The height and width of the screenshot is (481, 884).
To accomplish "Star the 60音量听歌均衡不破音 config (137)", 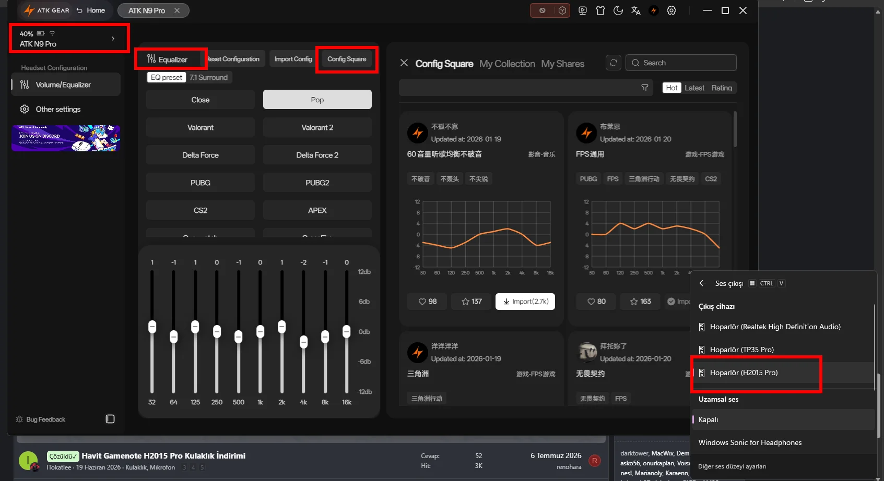I will [472, 302].
